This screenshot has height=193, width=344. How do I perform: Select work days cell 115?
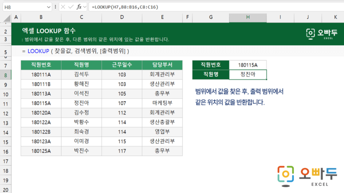pyautogui.click(x=122, y=141)
